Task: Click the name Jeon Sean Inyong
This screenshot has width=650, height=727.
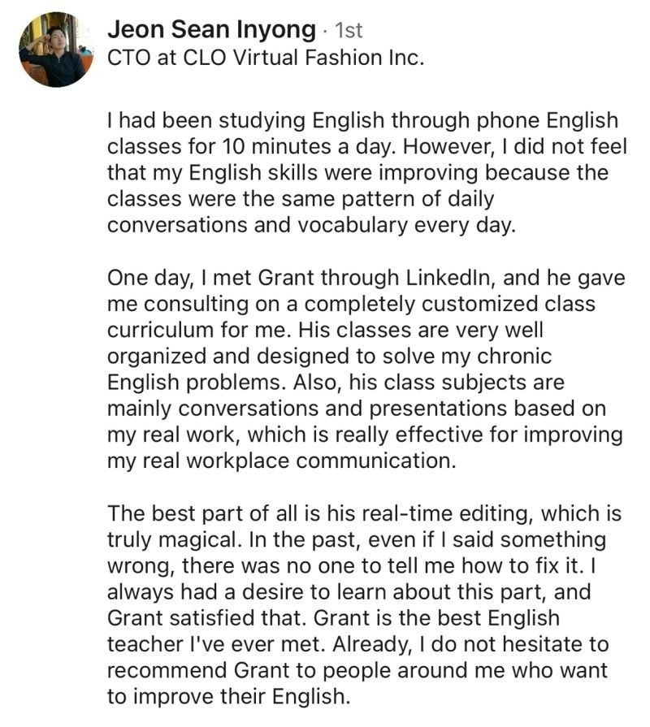Action: pos(211,29)
